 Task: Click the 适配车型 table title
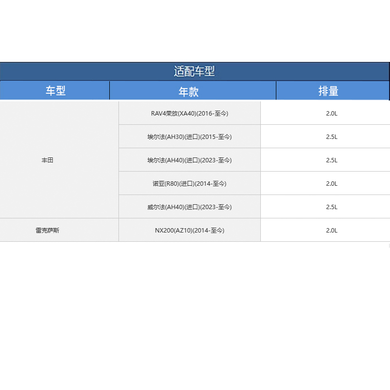(x=194, y=71)
